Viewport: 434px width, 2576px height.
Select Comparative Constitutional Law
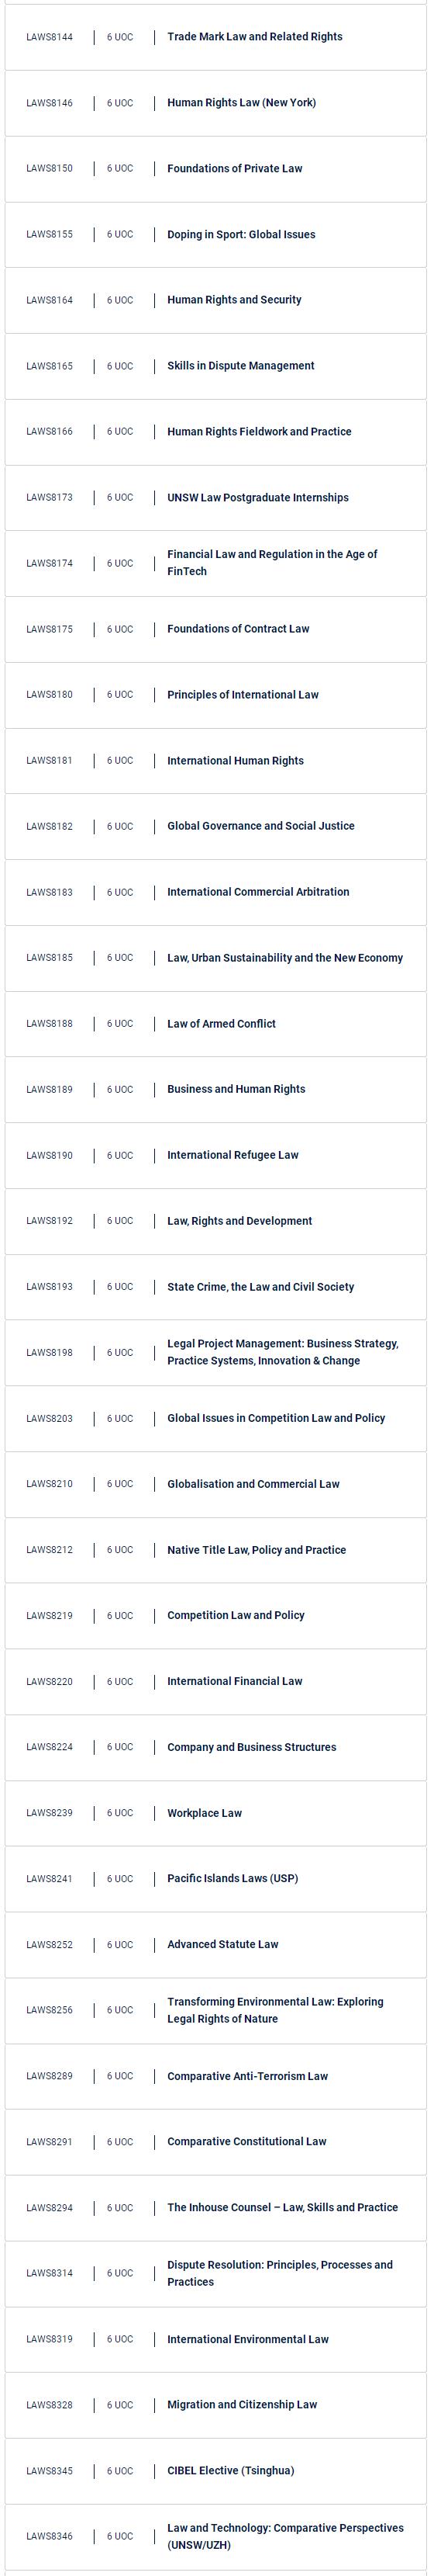215,2142
